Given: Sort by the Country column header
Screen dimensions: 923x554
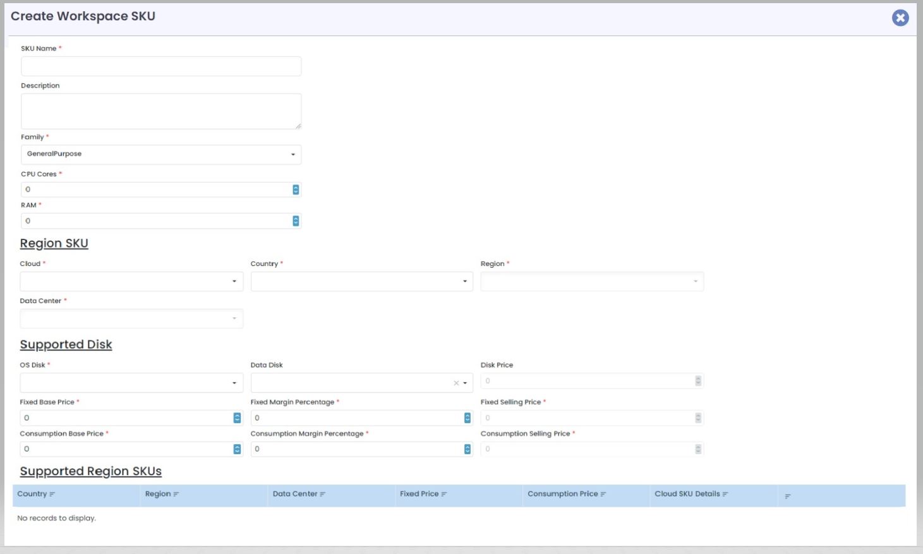Looking at the screenshot, I should tap(32, 494).
